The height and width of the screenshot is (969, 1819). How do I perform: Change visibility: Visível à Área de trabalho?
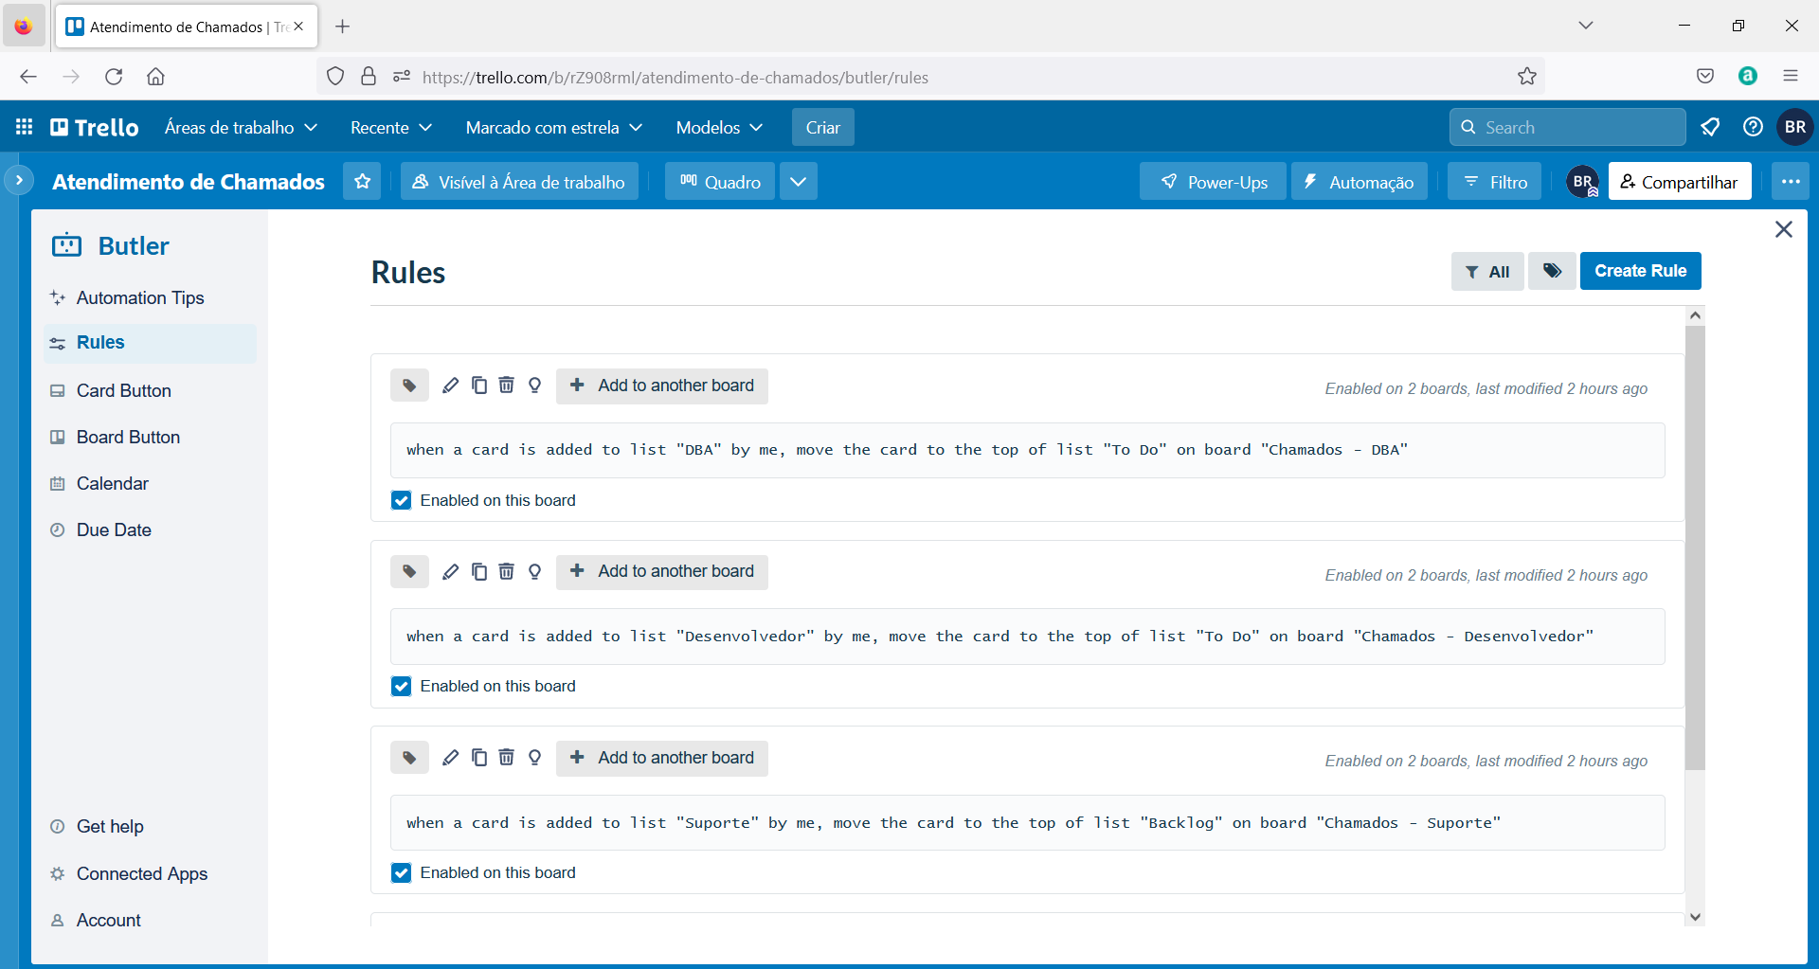coord(519,181)
